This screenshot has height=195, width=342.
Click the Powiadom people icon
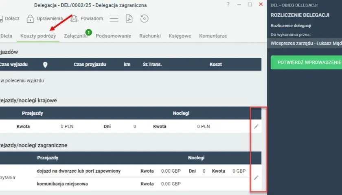pos(74,19)
